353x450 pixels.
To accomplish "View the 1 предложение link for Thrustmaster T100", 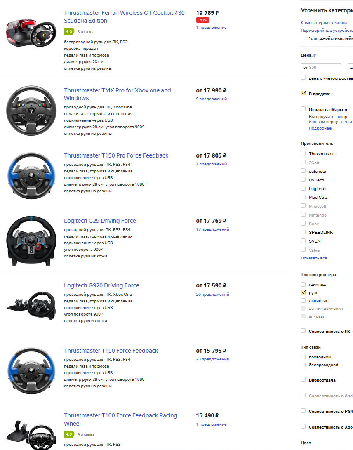I will click(x=211, y=424).
